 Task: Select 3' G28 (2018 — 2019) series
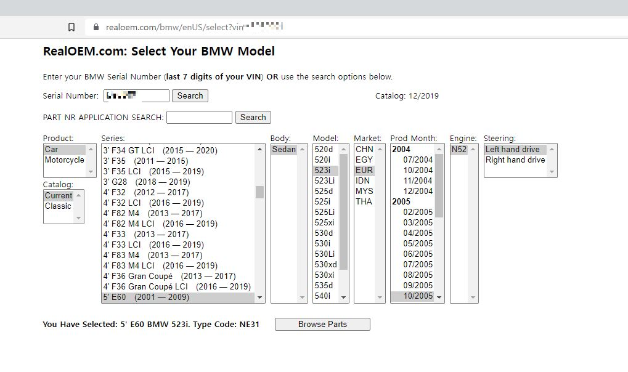click(178, 182)
